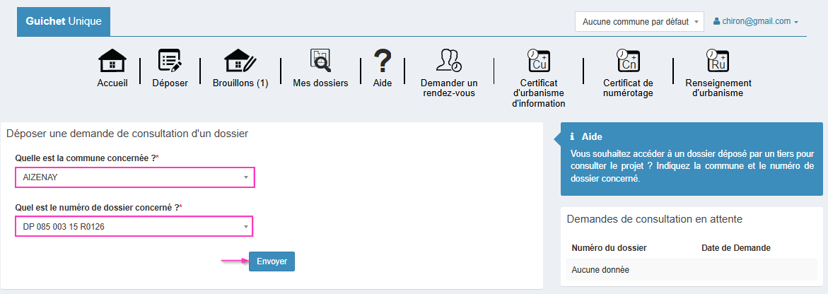
Task: Click the Brouillons (1) menu label
Action: click(240, 83)
